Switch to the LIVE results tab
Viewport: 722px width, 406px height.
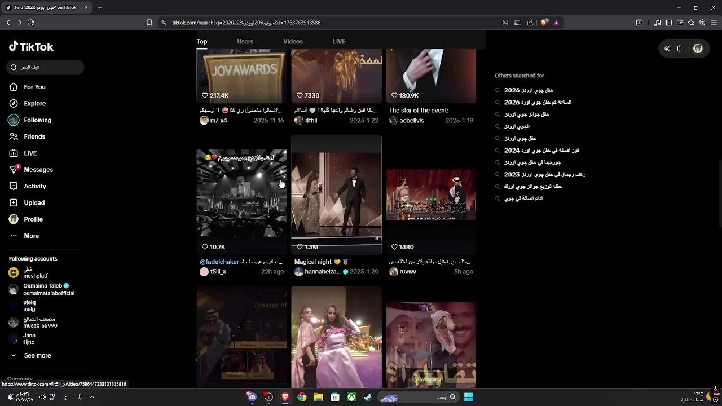tap(339, 41)
